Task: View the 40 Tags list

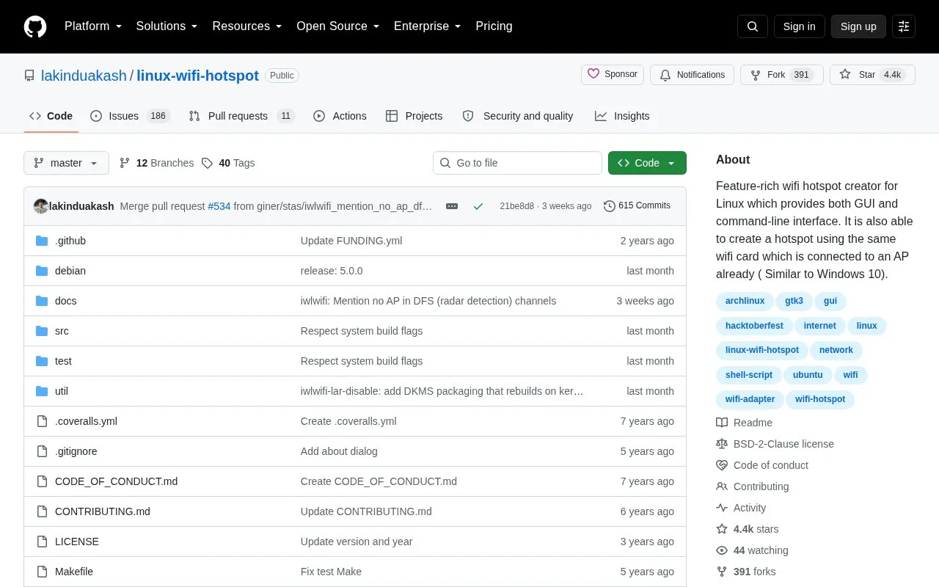Action: [x=228, y=163]
